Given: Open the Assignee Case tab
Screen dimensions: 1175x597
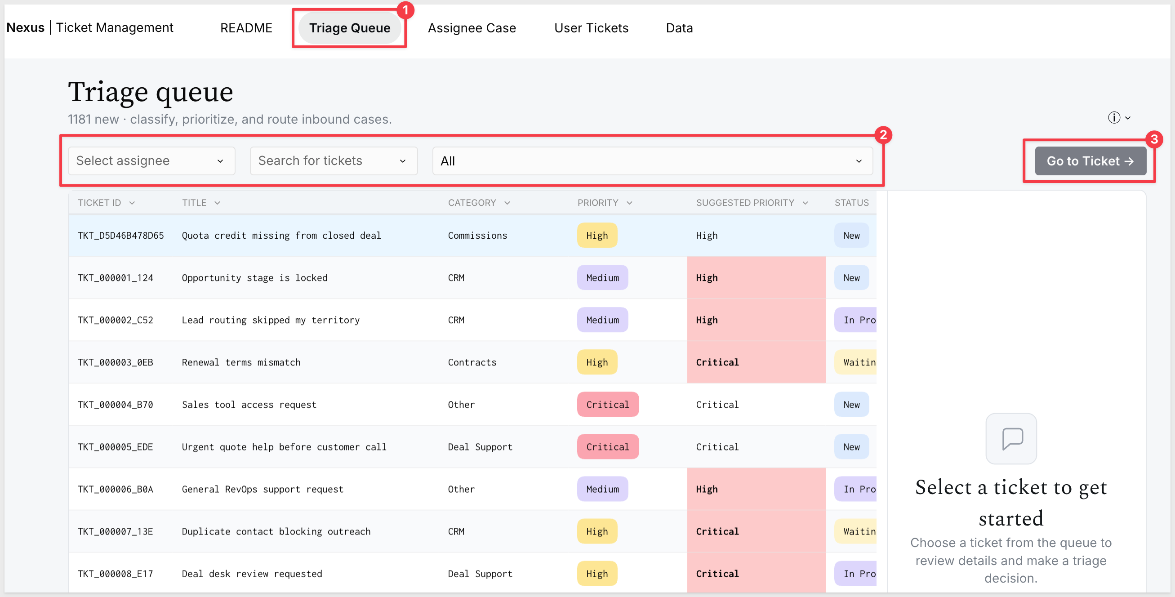Looking at the screenshot, I should (x=472, y=28).
